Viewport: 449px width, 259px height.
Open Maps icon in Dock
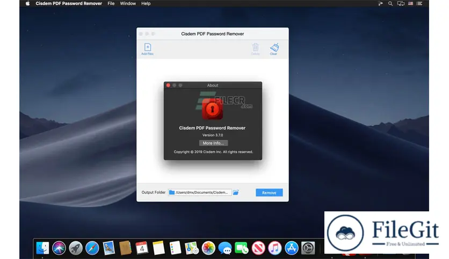tap(192, 248)
